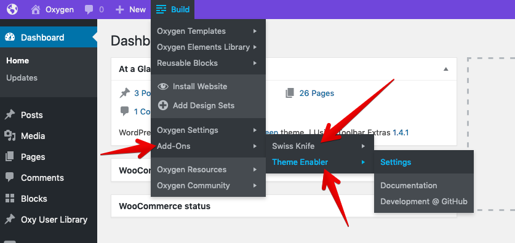Click the Oxygen home house icon

(36, 9)
